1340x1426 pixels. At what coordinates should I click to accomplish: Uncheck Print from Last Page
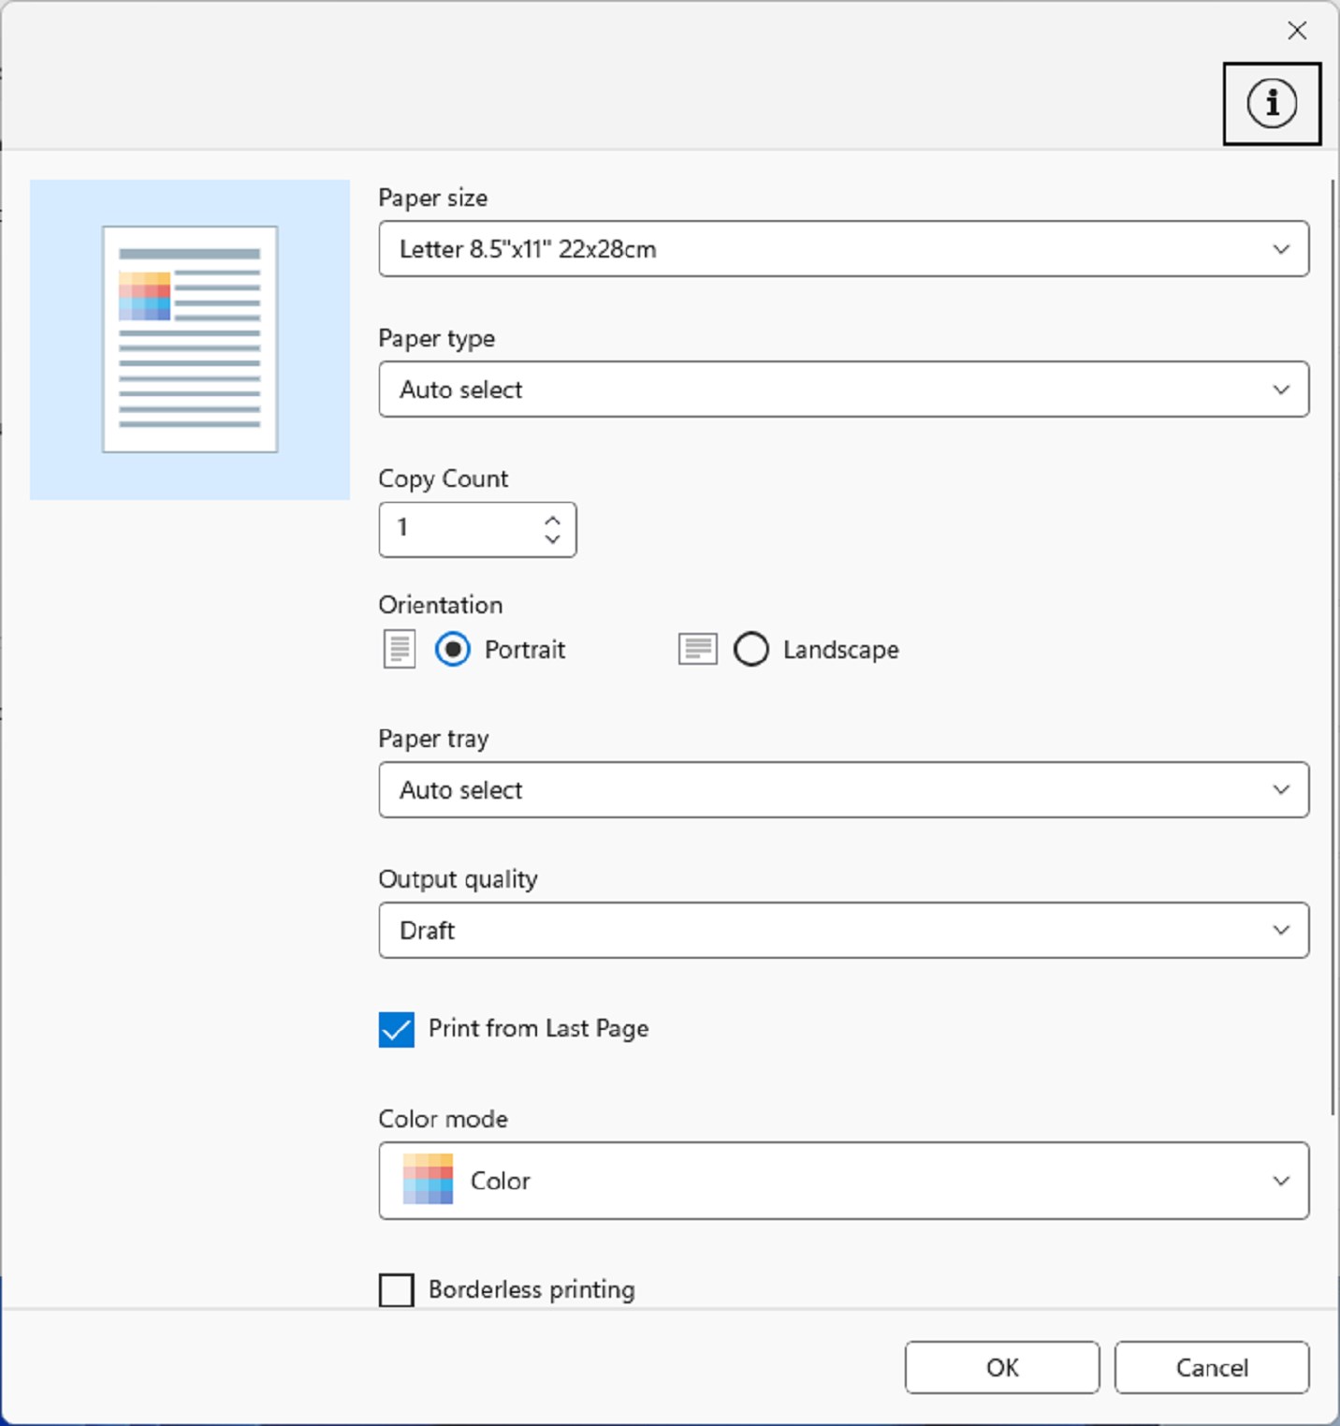point(396,1030)
